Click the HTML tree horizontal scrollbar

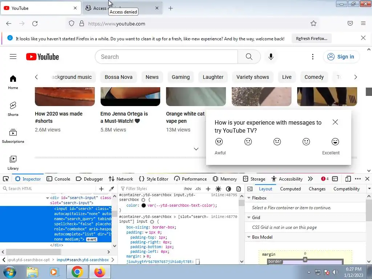(33, 252)
